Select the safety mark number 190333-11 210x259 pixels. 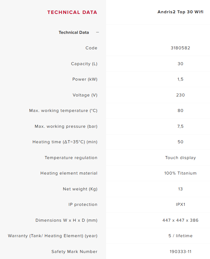pyautogui.click(x=180, y=251)
